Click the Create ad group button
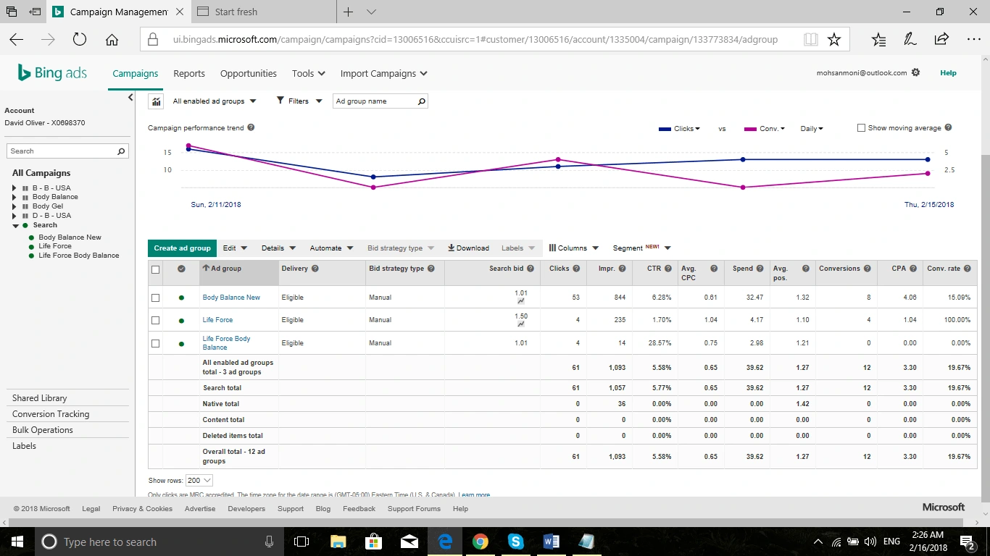 pos(182,248)
